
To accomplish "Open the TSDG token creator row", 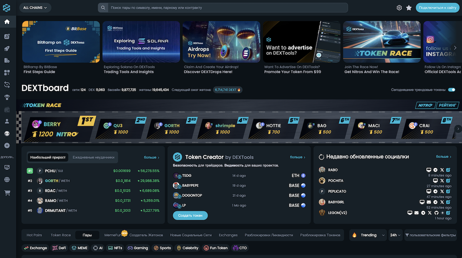I will tap(239, 176).
